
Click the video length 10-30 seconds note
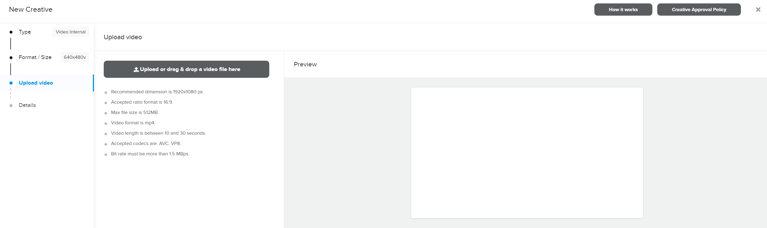pos(158,133)
